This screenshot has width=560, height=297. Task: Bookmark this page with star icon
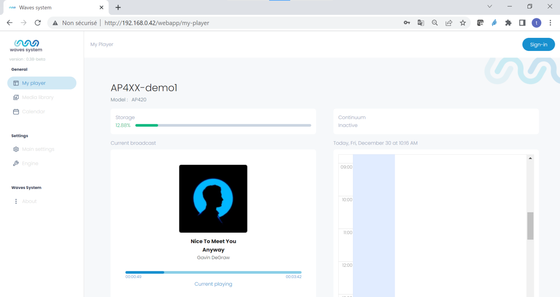coord(463,23)
